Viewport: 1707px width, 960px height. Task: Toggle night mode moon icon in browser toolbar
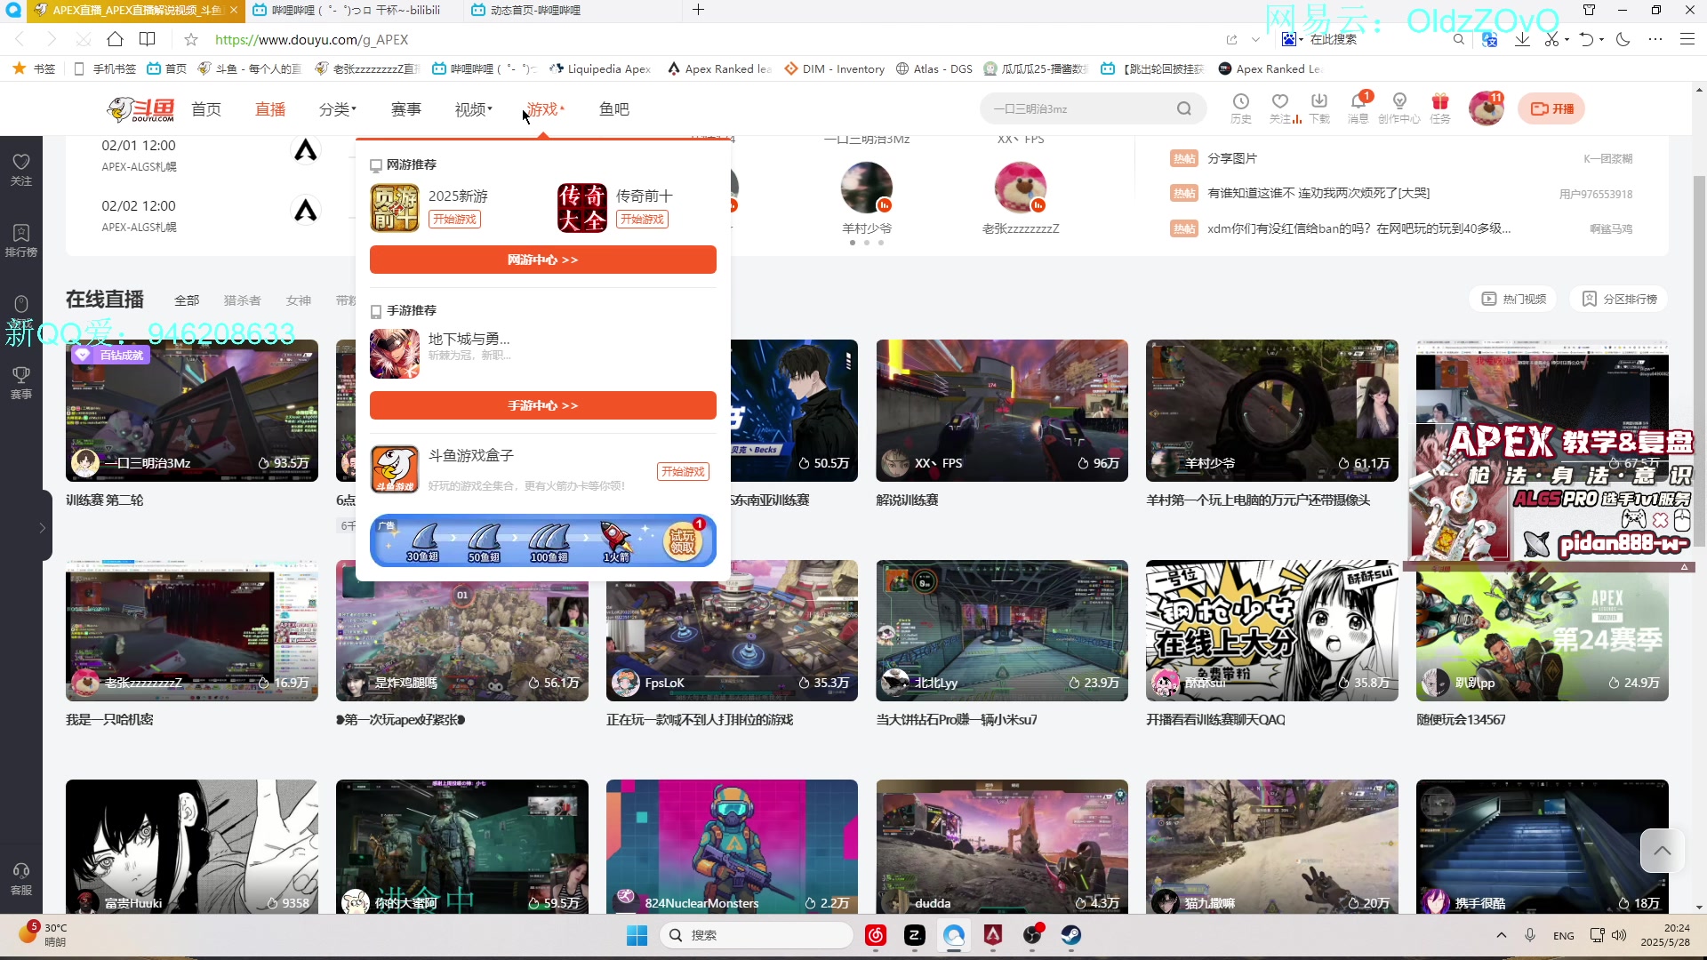(1623, 39)
